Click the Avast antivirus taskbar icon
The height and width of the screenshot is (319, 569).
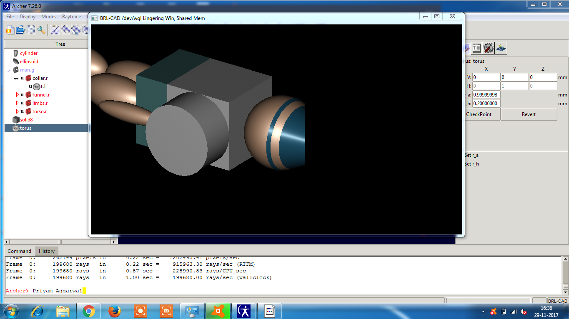point(218,311)
